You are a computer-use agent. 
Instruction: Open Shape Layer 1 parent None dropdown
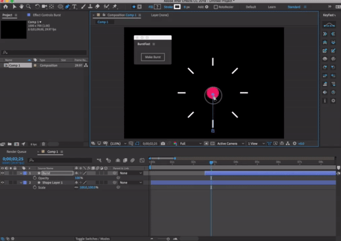(x=130, y=182)
